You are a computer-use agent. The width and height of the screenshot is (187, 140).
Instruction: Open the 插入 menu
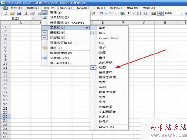(66, 8)
